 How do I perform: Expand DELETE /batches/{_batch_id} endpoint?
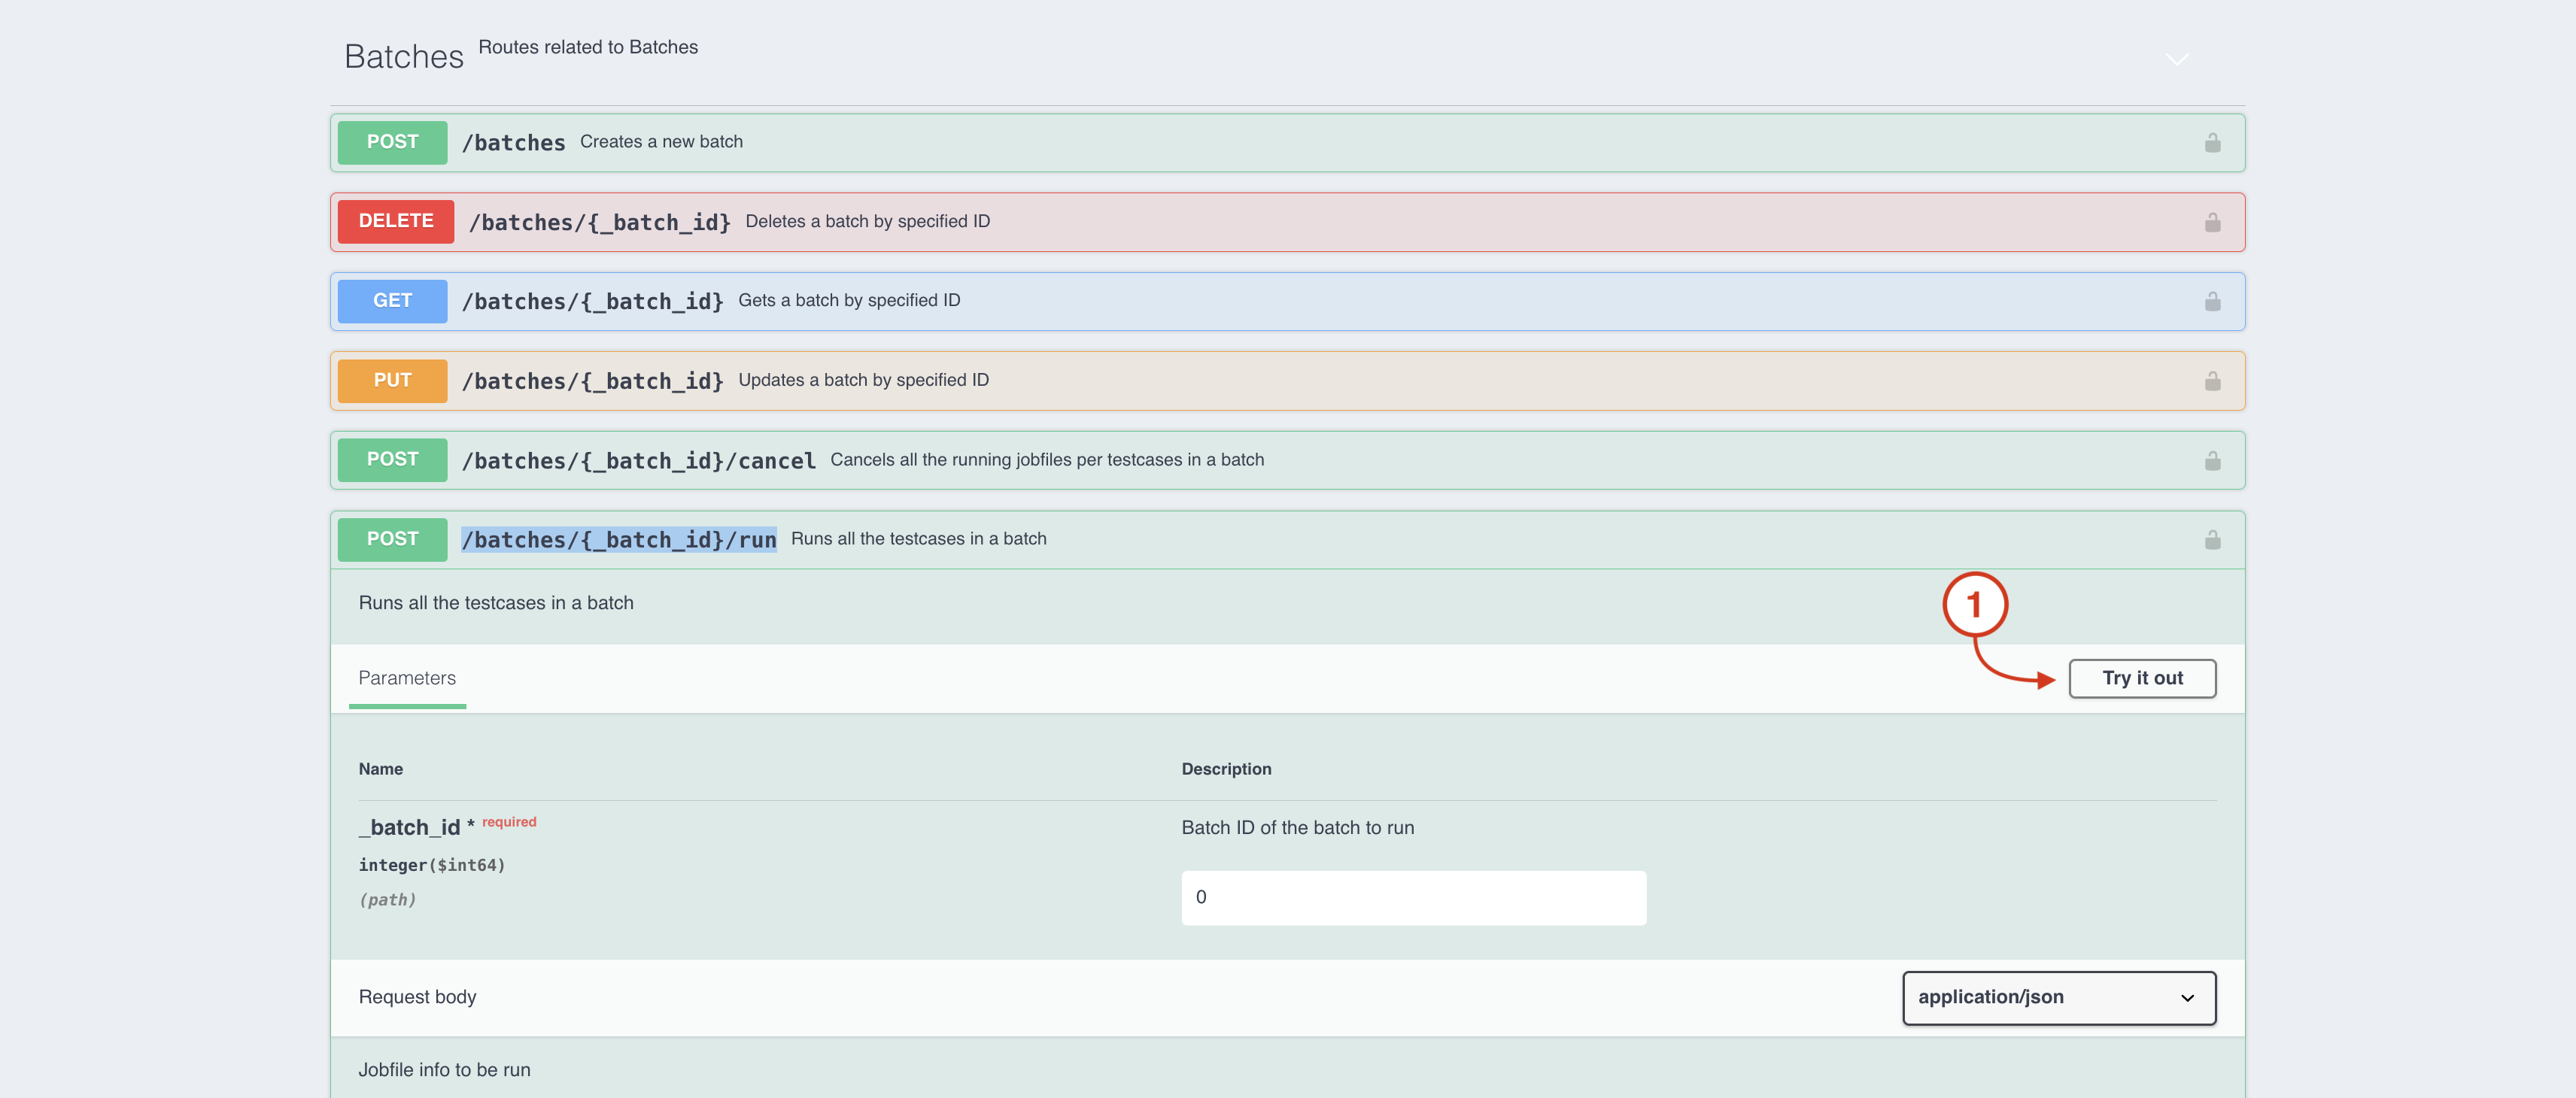pyautogui.click(x=1287, y=222)
